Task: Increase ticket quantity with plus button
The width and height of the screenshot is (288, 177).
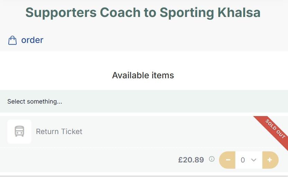Action: tap(270, 160)
